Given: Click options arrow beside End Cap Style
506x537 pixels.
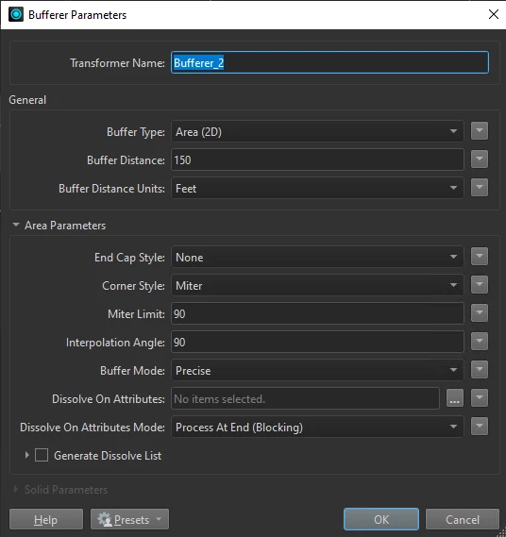Looking at the screenshot, I should pos(480,257).
